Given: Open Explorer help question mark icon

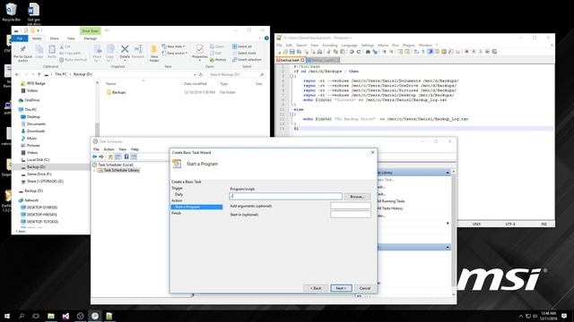Looking at the screenshot, I should [x=266, y=38].
